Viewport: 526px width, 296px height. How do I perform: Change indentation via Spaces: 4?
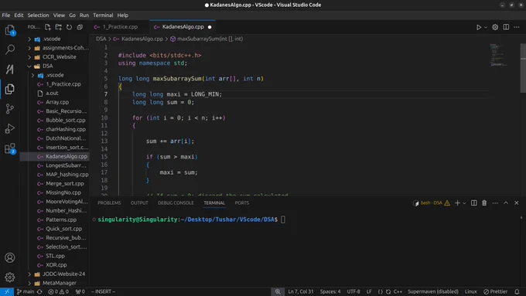tap(330, 291)
